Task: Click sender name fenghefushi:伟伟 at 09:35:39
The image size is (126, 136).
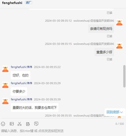Action: point(21,99)
